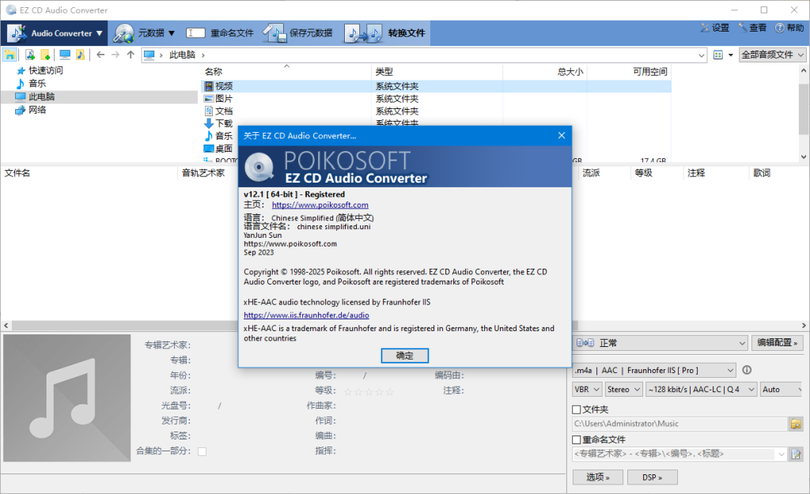The height and width of the screenshot is (494, 810).
Task: Click the 等级 column header
Action: pos(657,173)
